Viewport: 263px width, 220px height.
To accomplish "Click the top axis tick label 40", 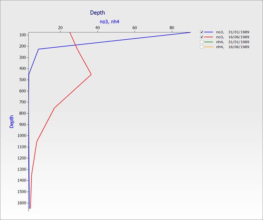I will click(x=97, y=28).
